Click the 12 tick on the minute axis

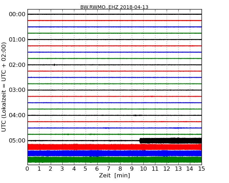pos(167,169)
